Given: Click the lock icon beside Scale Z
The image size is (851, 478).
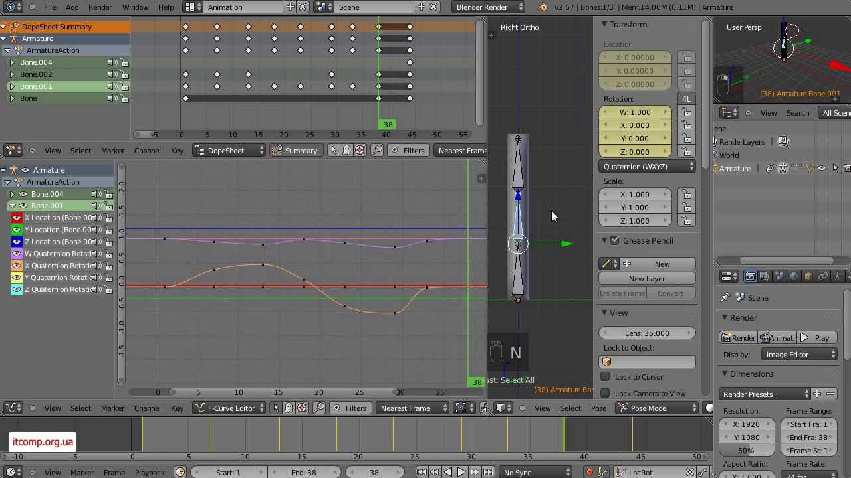Looking at the screenshot, I should (686, 220).
